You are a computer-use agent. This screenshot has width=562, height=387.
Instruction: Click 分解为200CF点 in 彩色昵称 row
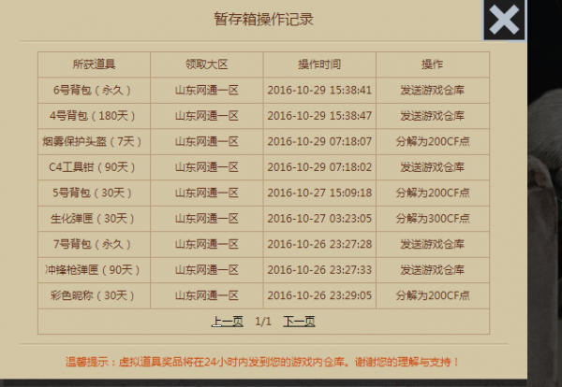click(x=433, y=295)
